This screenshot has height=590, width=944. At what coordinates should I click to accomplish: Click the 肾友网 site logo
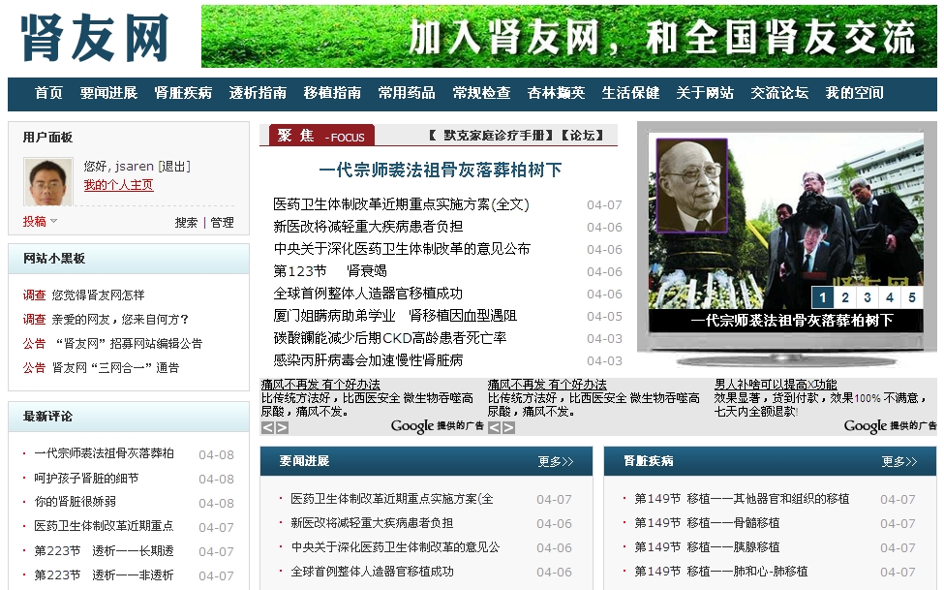(x=95, y=38)
